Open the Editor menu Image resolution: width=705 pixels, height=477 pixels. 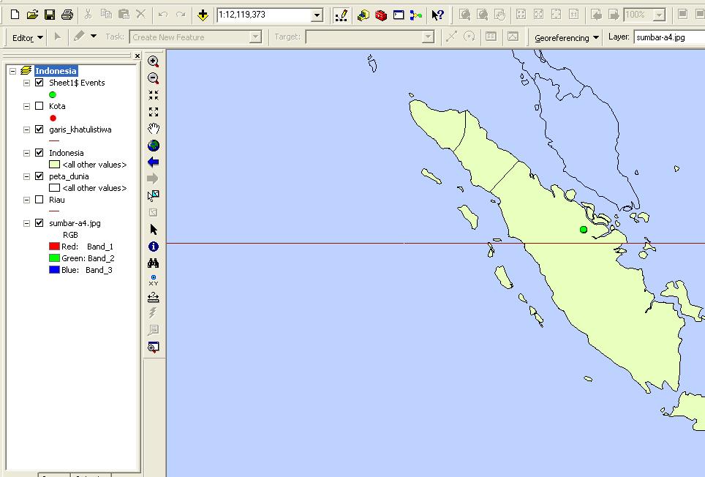(x=23, y=37)
